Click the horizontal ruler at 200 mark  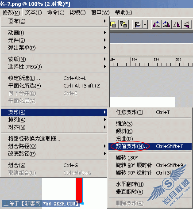point(131,62)
